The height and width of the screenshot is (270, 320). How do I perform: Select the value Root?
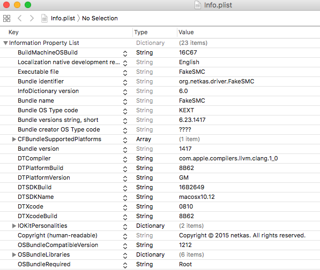point(185,264)
